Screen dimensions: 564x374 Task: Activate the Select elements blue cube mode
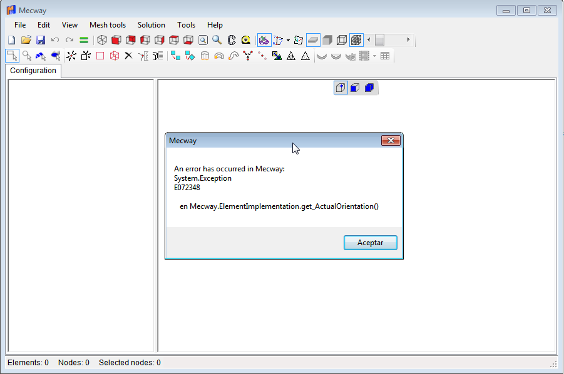click(x=369, y=88)
